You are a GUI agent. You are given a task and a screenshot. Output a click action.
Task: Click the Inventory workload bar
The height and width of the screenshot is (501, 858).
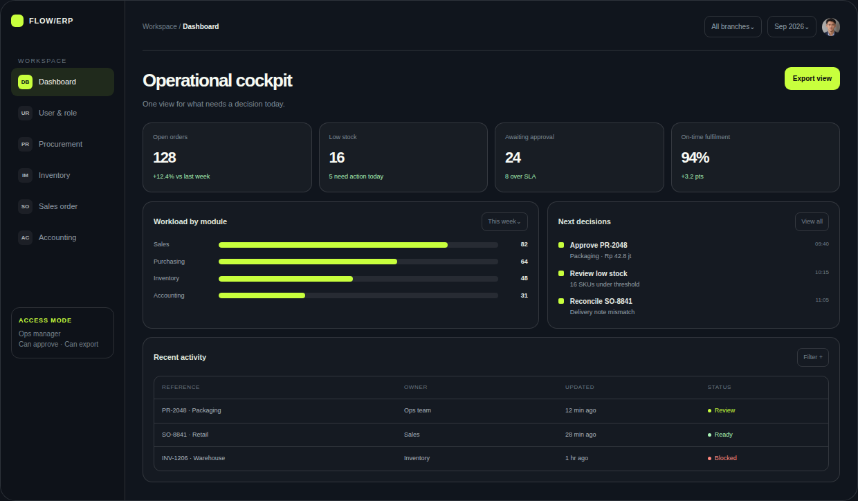tap(358, 278)
